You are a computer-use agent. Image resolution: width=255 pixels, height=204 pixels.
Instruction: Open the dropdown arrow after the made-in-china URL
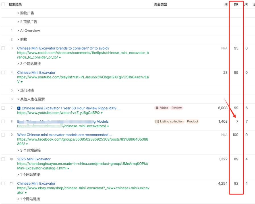(x=68, y=169)
